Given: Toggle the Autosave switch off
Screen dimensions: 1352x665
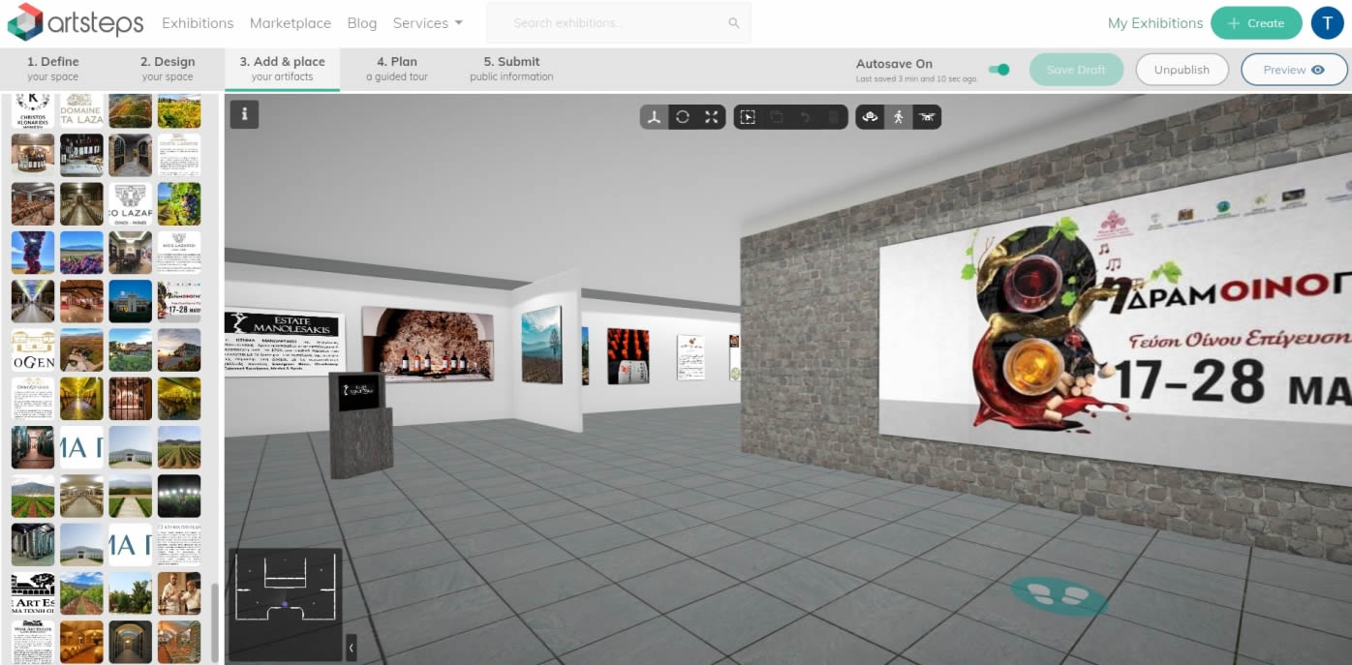Looking at the screenshot, I should 999,70.
